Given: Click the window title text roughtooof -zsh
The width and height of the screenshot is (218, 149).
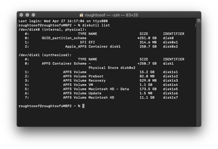Looking at the screenshot, I should [111, 15].
